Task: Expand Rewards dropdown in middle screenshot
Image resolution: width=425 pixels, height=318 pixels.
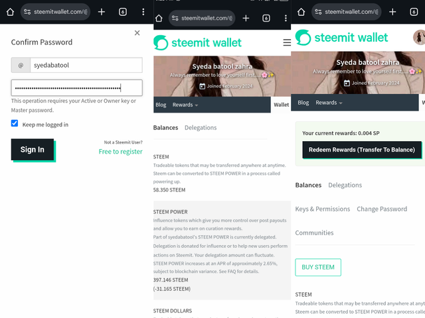Action: point(185,105)
